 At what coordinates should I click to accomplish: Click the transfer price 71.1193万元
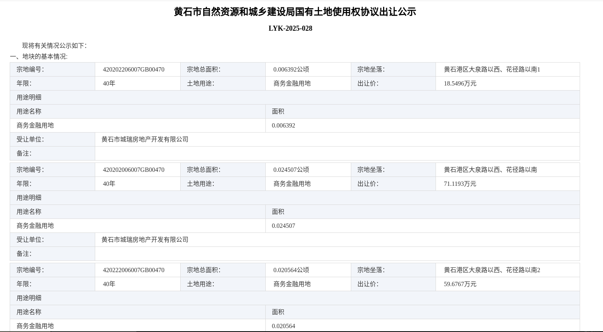coord(460,184)
